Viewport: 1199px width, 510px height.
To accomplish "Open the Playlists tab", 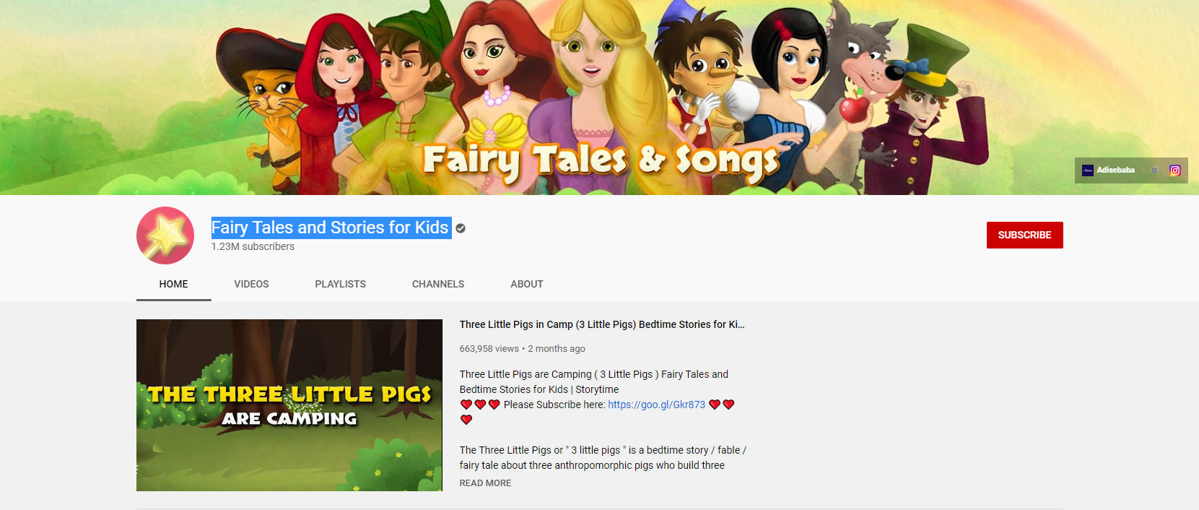I will 341,284.
